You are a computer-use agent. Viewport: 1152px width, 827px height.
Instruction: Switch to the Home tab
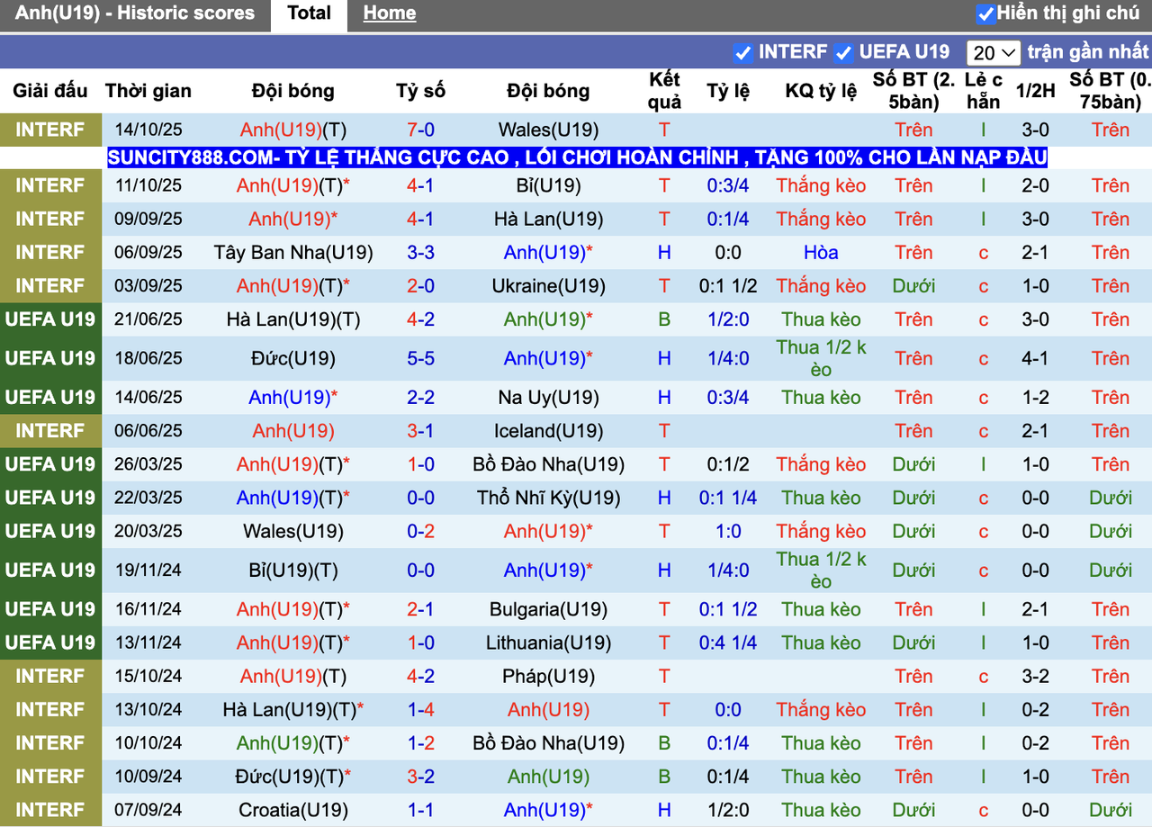[390, 13]
